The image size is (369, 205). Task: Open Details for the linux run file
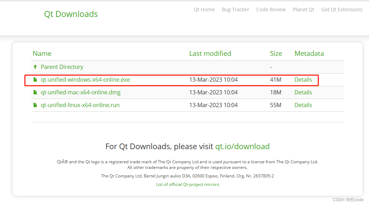(303, 105)
